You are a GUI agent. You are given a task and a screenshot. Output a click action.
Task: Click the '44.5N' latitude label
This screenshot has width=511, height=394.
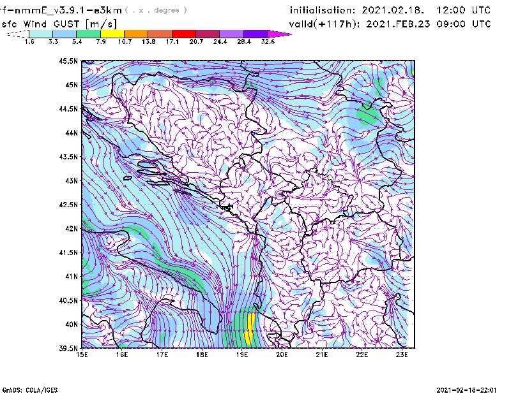68,108
